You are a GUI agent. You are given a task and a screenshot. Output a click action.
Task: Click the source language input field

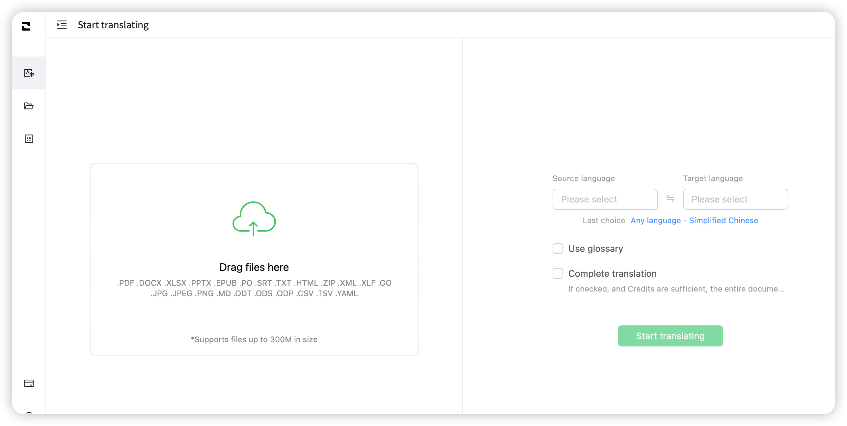(605, 199)
